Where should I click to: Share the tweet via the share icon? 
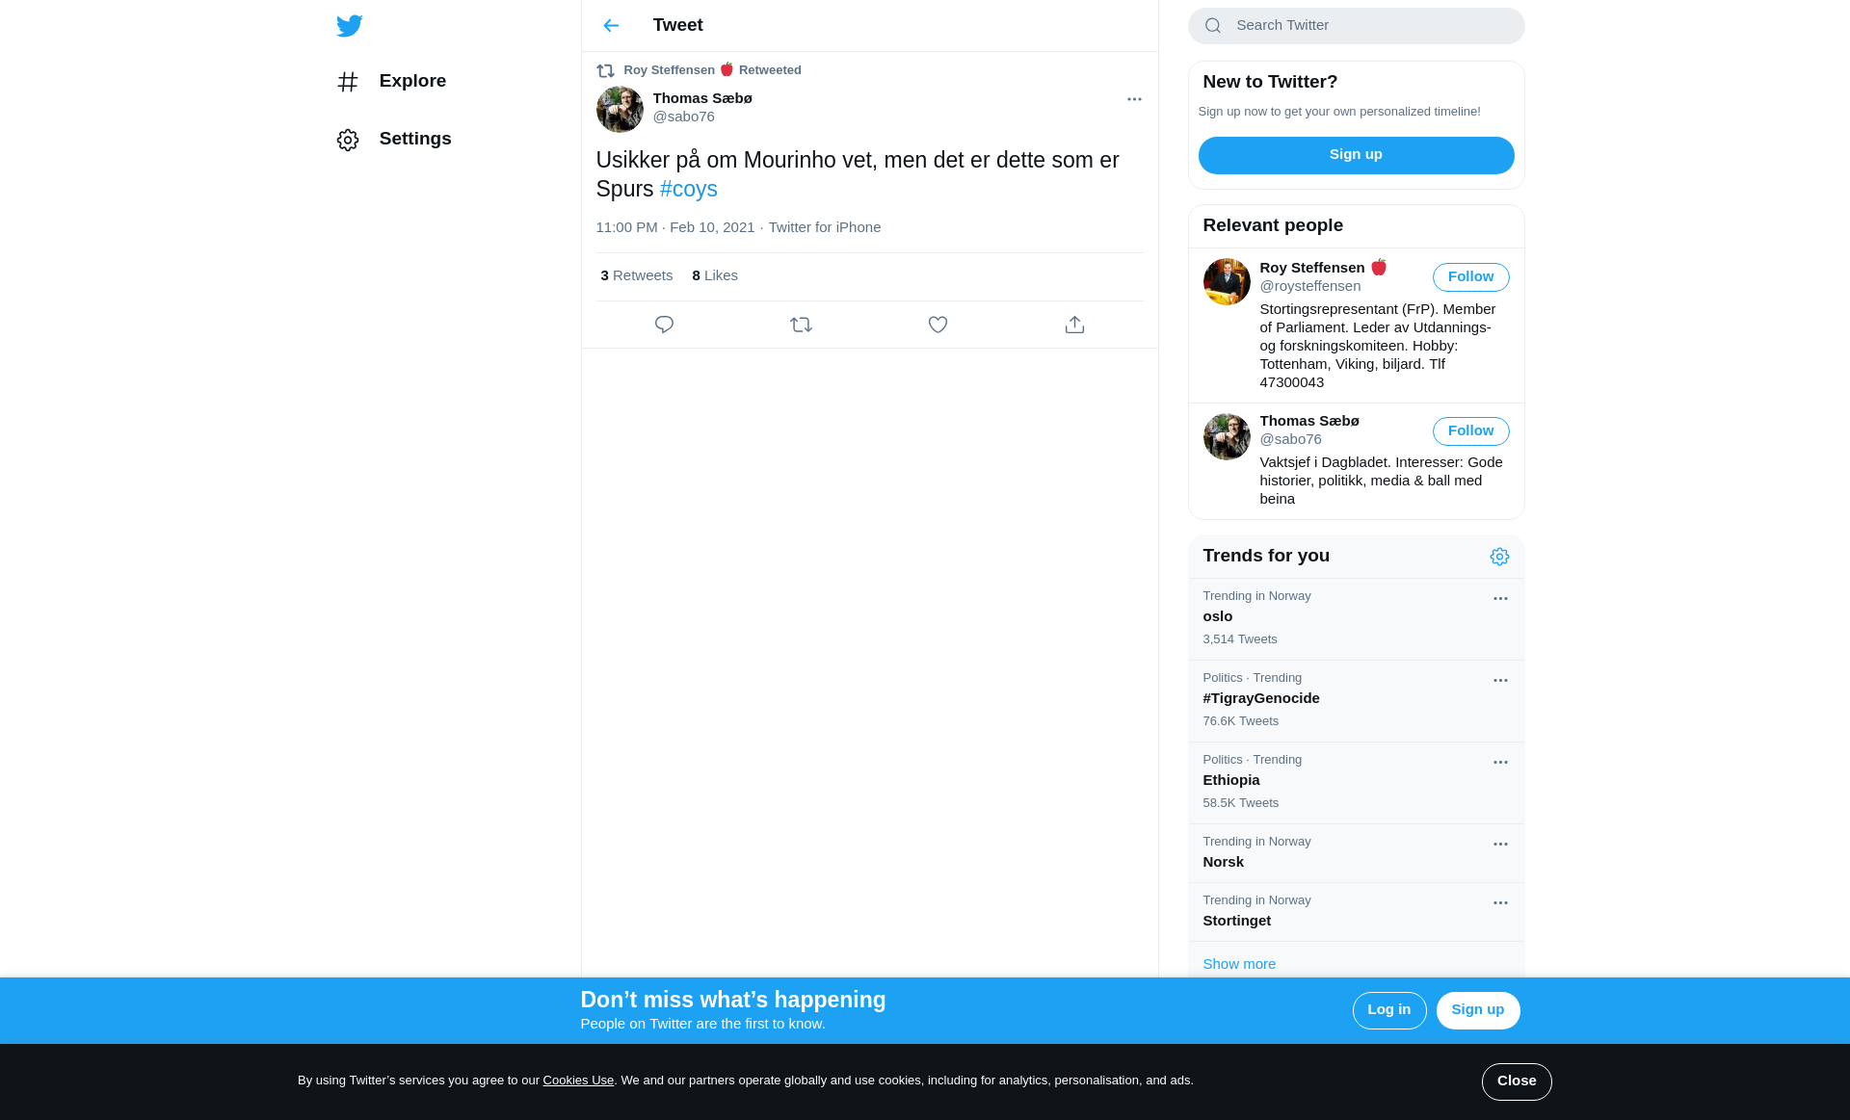coord(1074,325)
